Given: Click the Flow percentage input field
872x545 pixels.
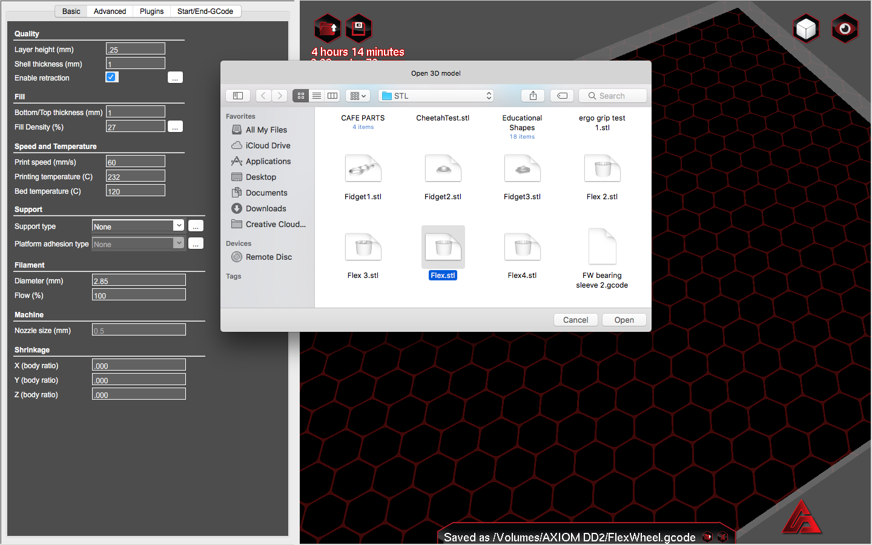Looking at the screenshot, I should 139,295.
